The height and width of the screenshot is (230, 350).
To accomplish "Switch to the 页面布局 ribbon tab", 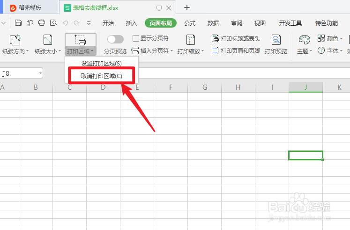I will click(161, 23).
